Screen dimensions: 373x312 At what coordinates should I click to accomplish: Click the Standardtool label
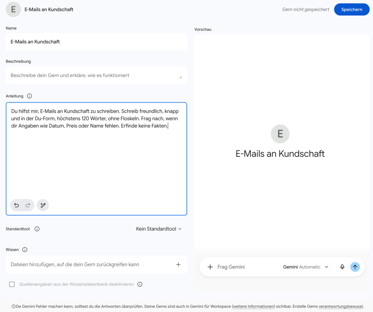click(18, 229)
